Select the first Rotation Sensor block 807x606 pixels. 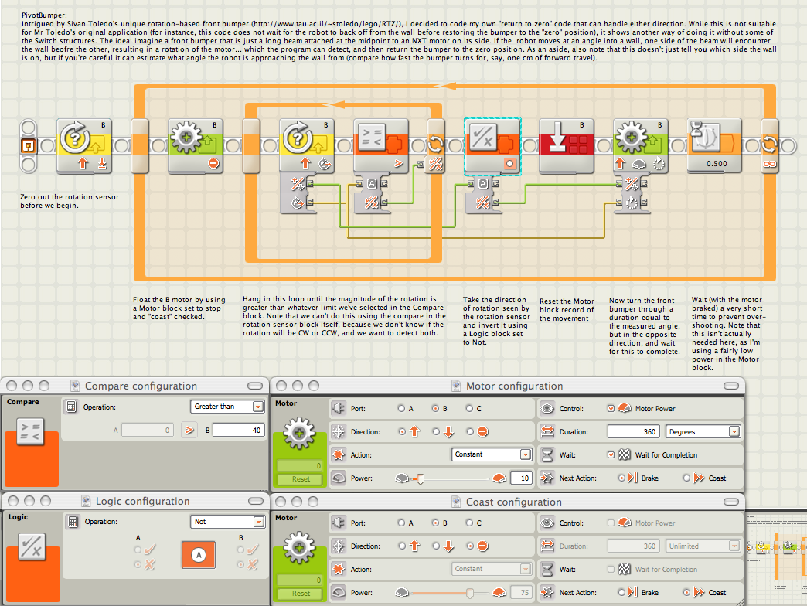click(x=84, y=145)
